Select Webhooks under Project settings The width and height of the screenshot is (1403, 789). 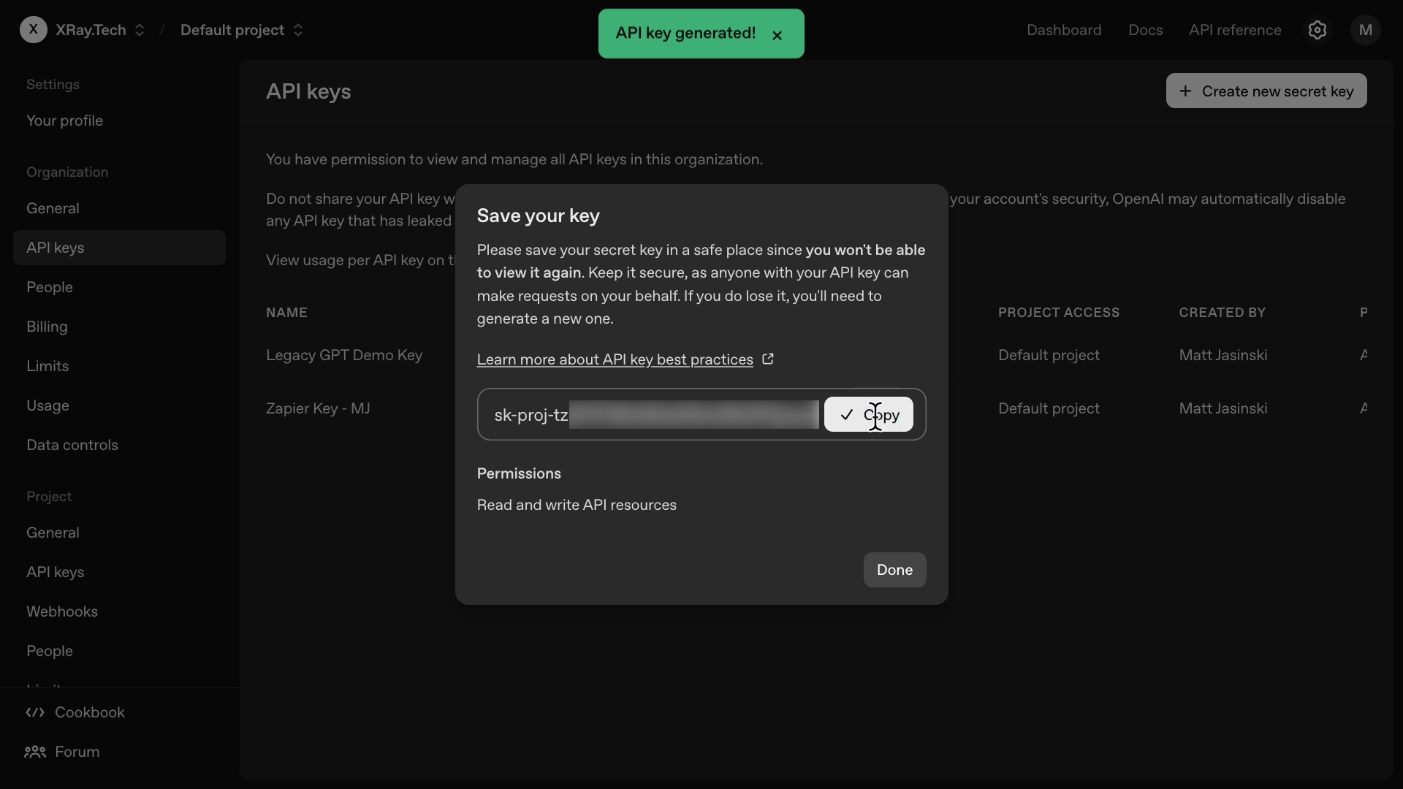[x=62, y=611]
